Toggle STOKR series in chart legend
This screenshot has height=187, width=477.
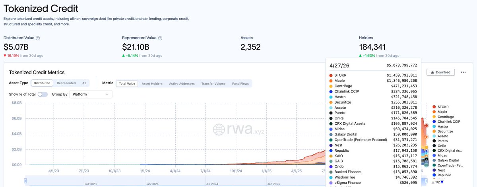pyautogui.click(x=440, y=106)
